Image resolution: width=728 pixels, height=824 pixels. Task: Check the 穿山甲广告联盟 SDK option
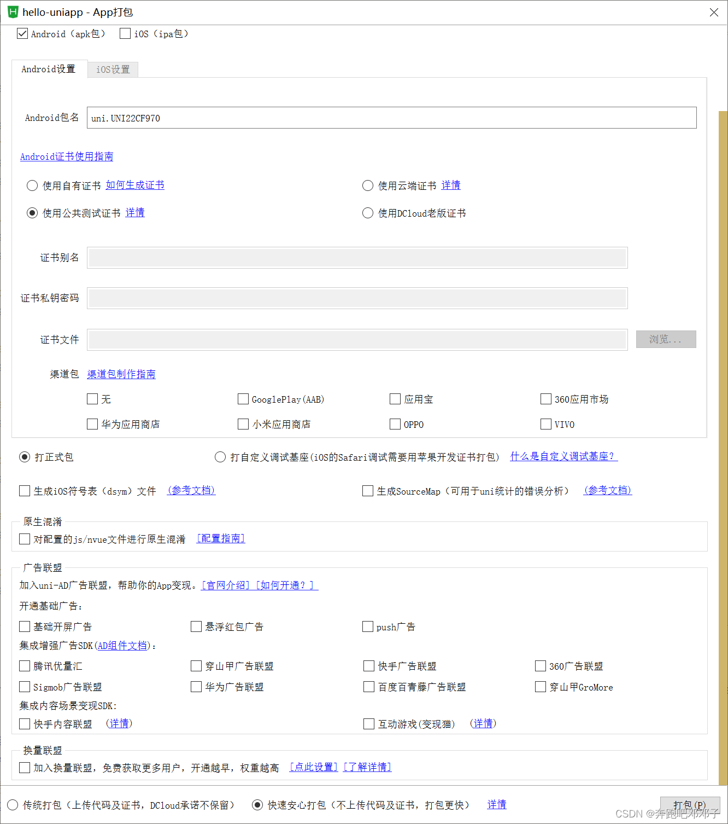(196, 666)
